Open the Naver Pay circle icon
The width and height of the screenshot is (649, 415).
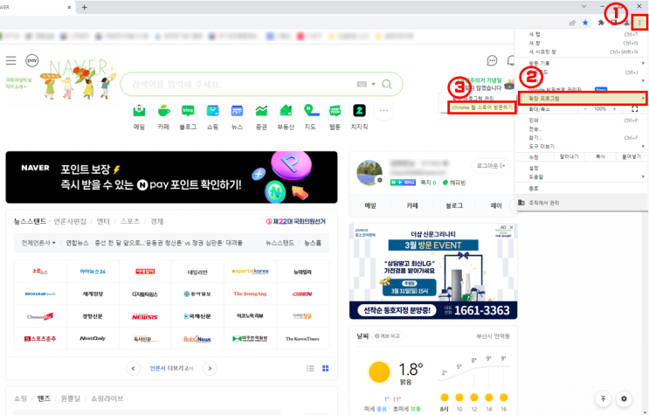tap(31, 60)
